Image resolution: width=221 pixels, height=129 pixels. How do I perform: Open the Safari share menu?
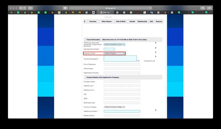click(202, 8)
